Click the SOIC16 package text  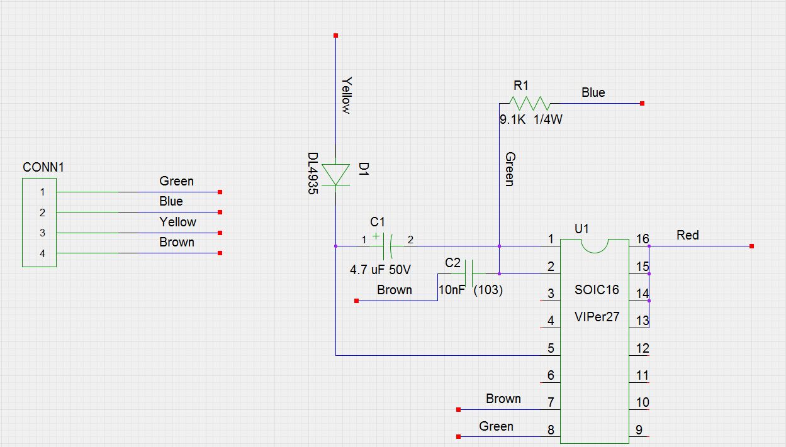coord(597,290)
